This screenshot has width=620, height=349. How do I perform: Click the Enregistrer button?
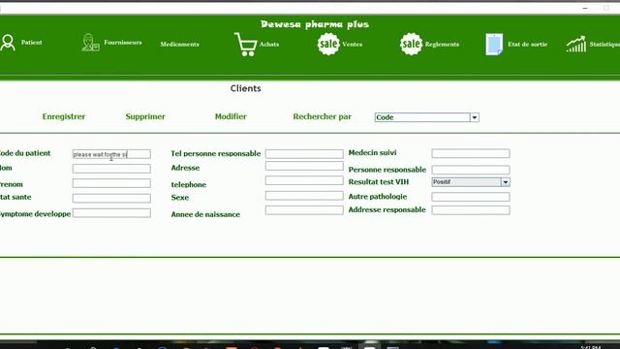point(64,116)
